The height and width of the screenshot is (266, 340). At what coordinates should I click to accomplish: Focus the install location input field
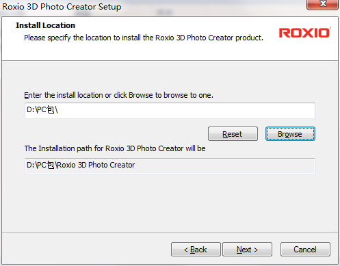point(170,111)
